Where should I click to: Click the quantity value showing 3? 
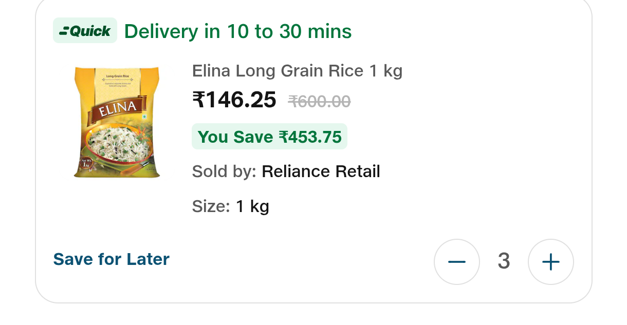click(x=503, y=261)
